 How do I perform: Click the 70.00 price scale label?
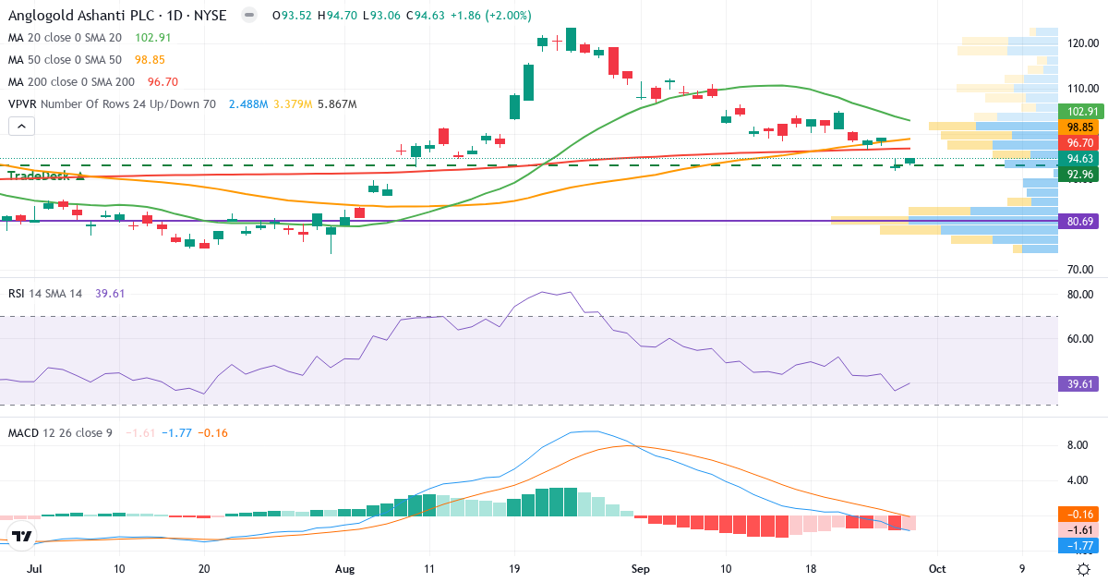[1080, 269]
